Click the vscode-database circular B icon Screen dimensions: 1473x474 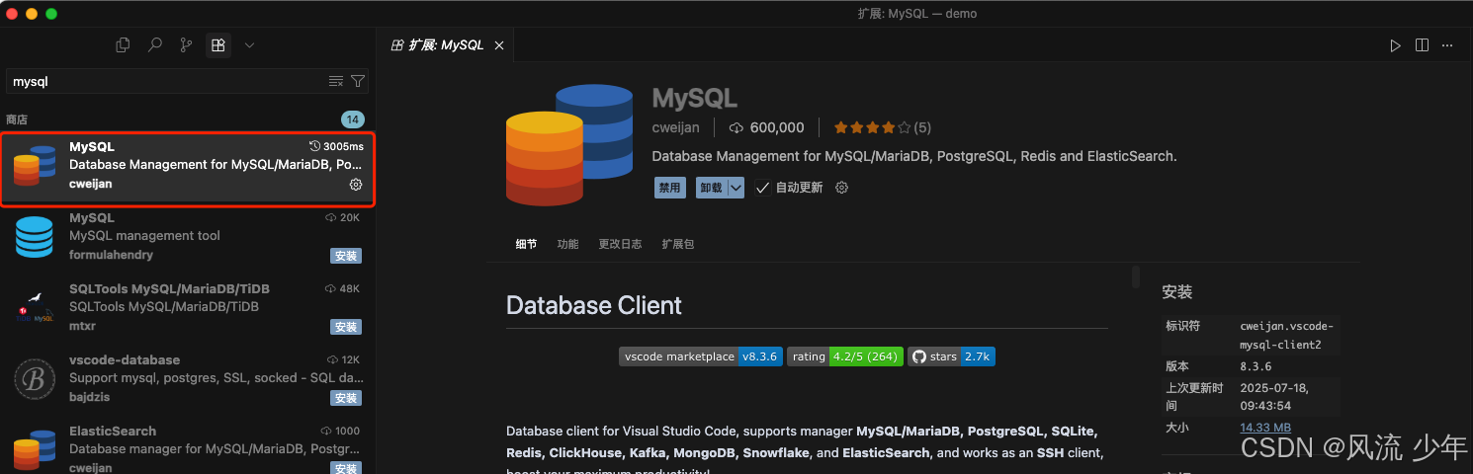[x=35, y=379]
